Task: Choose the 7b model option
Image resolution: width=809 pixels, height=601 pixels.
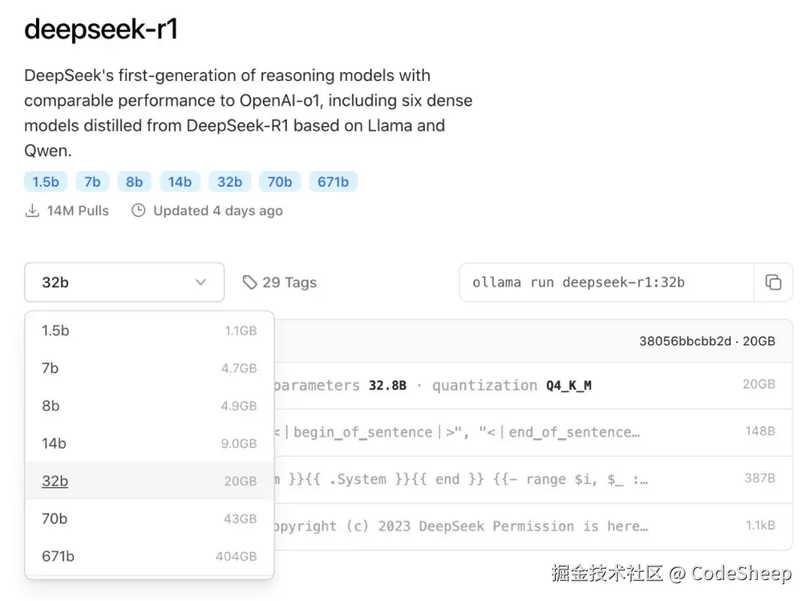Action: (x=149, y=368)
